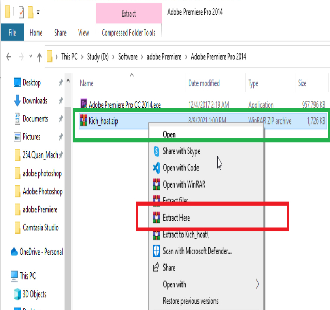The height and width of the screenshot is (310, 330).
Task: Go forward with the right arrow button
Action: (x=21, y=57)
